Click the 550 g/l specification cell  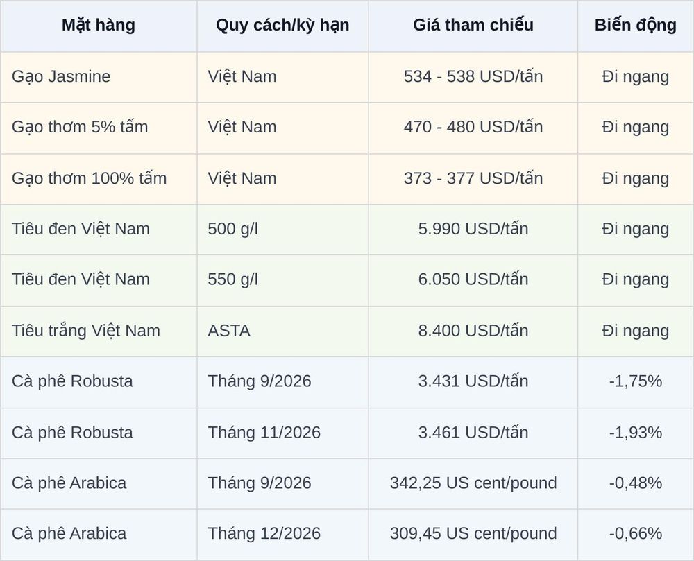283,280
